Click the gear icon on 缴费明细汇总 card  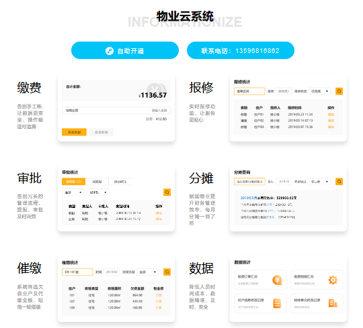tap(333, 280)
